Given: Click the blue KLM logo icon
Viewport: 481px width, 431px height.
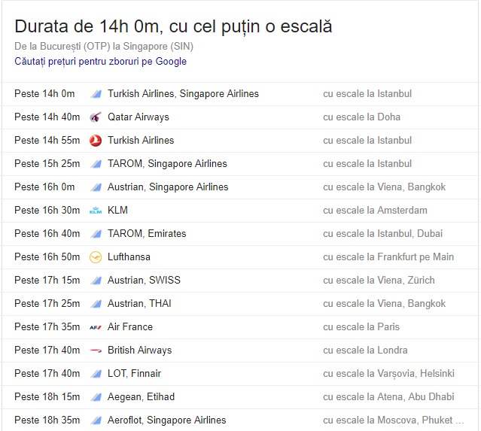Looking at the screenshot, I should pos(96,211).
